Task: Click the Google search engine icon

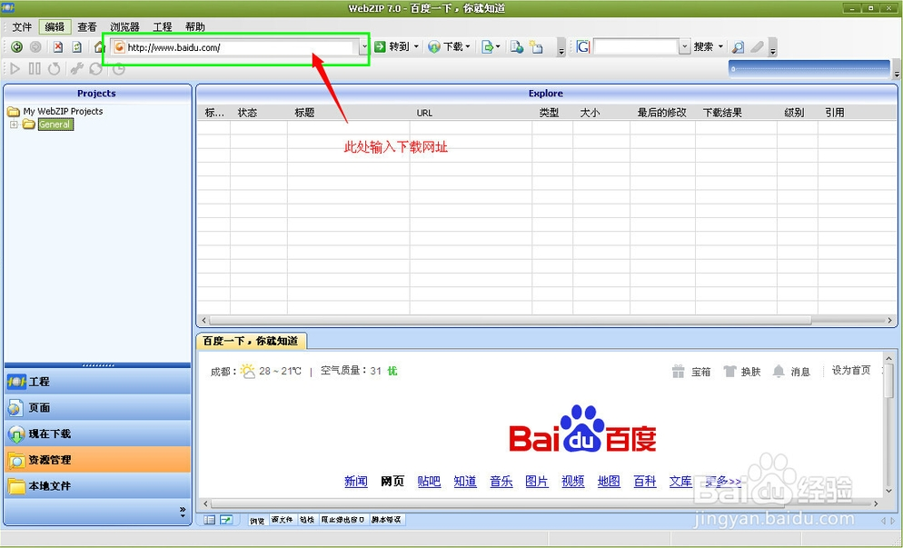Action: (583, 46)
